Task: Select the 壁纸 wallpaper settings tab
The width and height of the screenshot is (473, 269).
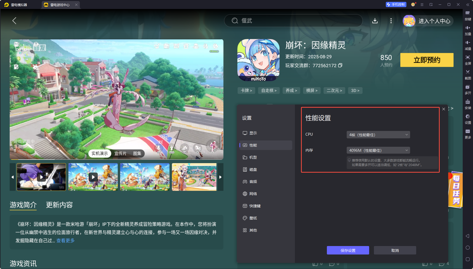Action: [266, 218]
